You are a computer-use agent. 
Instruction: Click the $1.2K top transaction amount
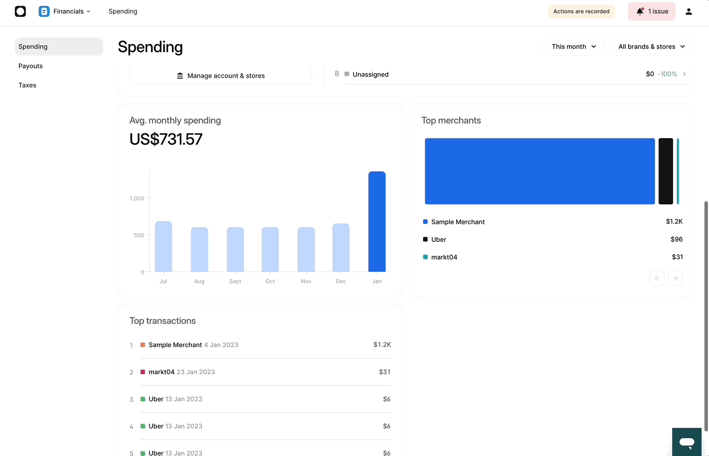click(382, 345)
